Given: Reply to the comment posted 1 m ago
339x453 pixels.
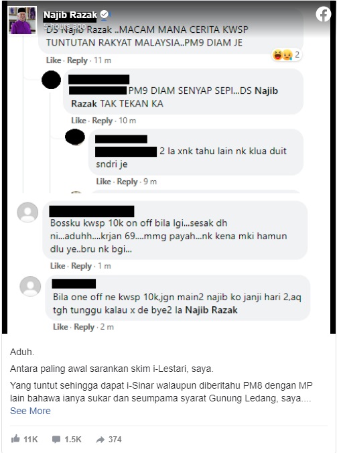Looking at the screenshot, I should 82,266.
